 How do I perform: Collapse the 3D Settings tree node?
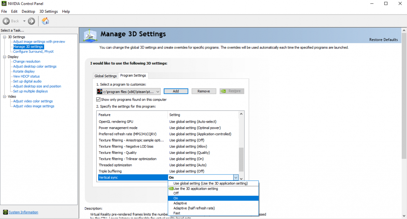(5, 37)
